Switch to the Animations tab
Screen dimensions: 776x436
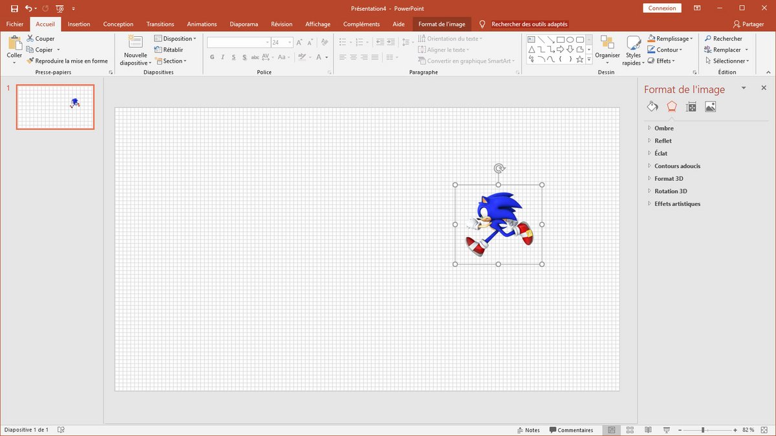202,24
